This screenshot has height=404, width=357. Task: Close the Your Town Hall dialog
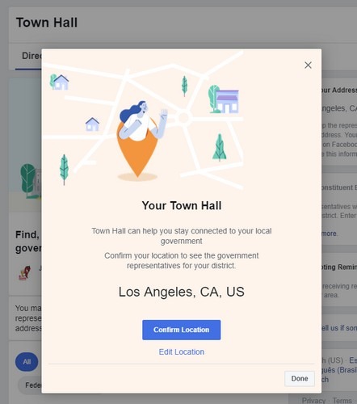(308, 65)
